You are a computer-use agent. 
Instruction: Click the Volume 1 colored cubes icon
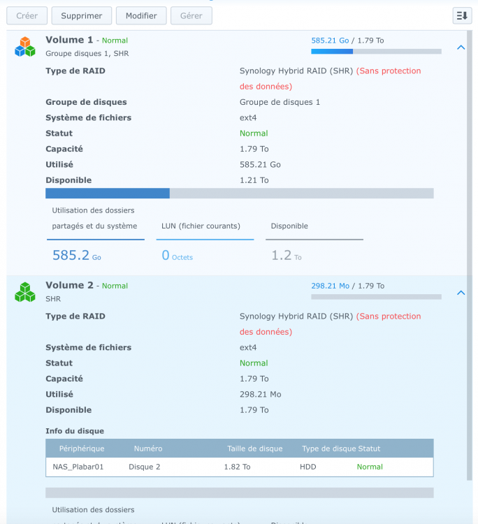pyautogui.click(x=25, y=47)
